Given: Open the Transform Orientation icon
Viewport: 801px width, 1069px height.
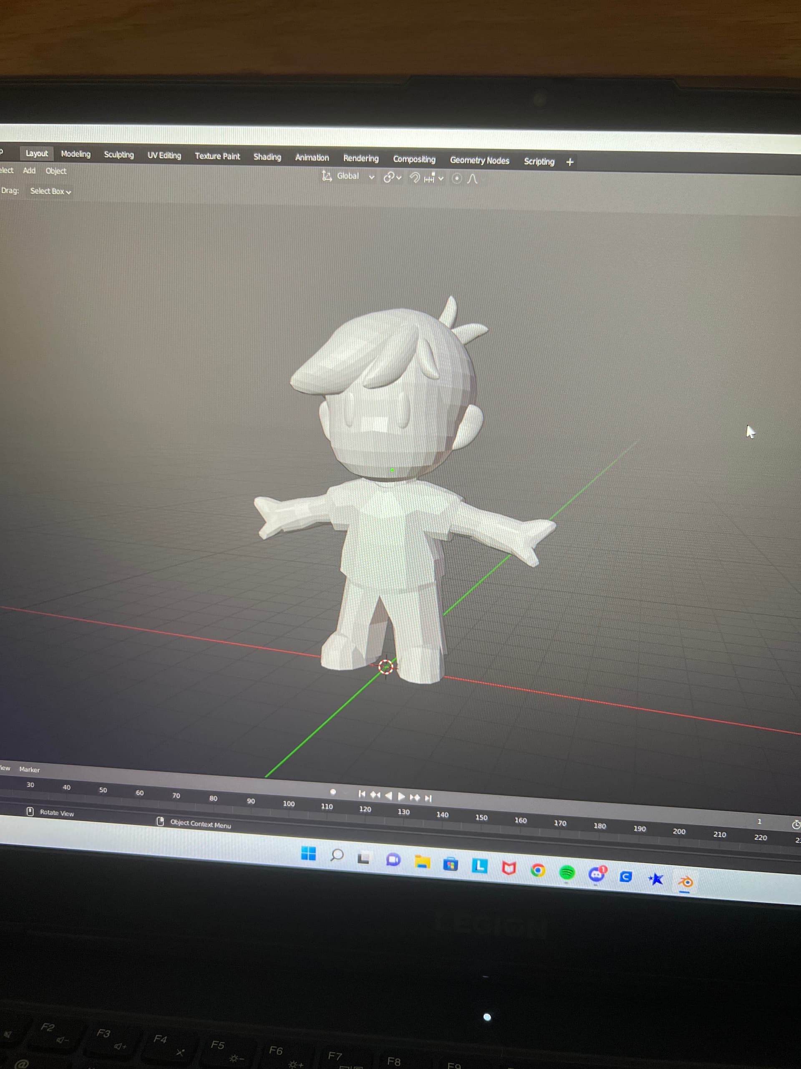Looking at the screenshot, I should coord(327,176).
